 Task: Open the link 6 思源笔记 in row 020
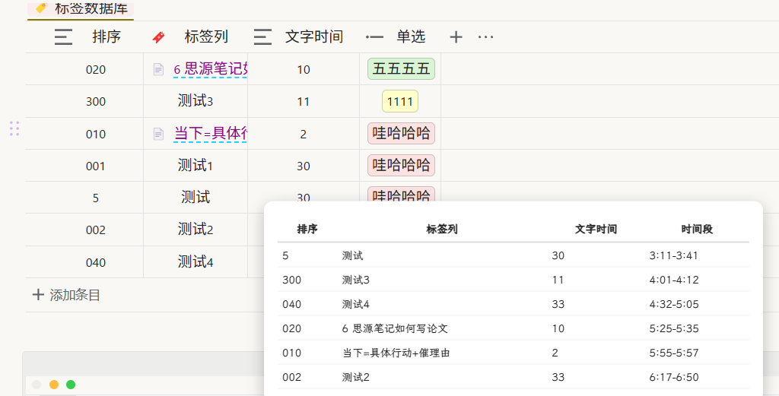tap(211, 69)
